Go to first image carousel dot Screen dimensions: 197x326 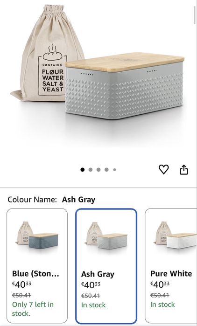(x=82, y=170)
